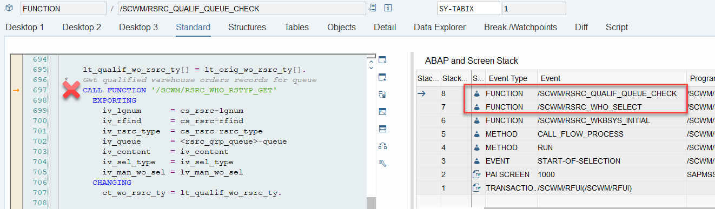Open the Diff tab
This screenshot has height=209, width=715.
pos(581,27)
